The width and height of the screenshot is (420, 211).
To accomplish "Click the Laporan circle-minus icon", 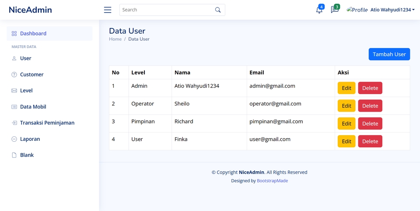I will point(14,139).
